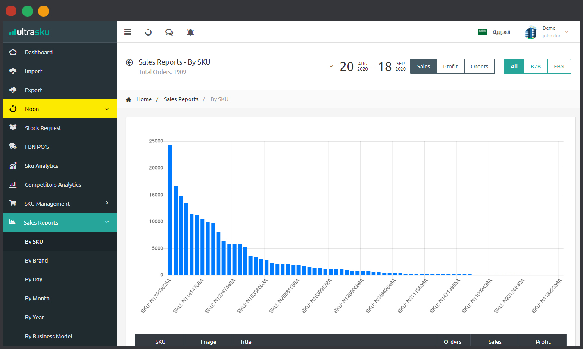Image resolution: width=583 pixels, height=349 pixels.
Task: Switch report metric to Orders
Action: tap(479, 66)
